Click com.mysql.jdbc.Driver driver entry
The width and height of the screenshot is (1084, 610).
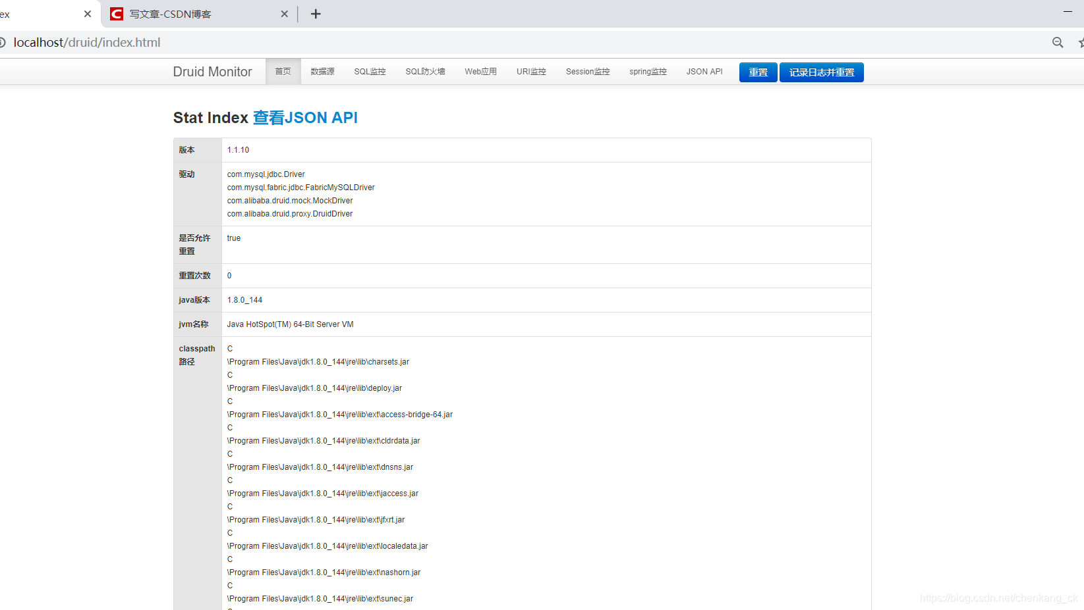[x=266, y=174]
